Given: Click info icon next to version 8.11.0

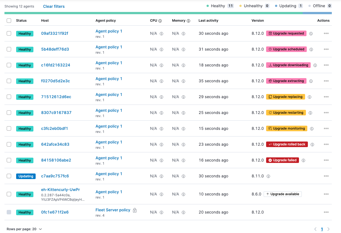Looking at the screenshot, I should [268, 176].
